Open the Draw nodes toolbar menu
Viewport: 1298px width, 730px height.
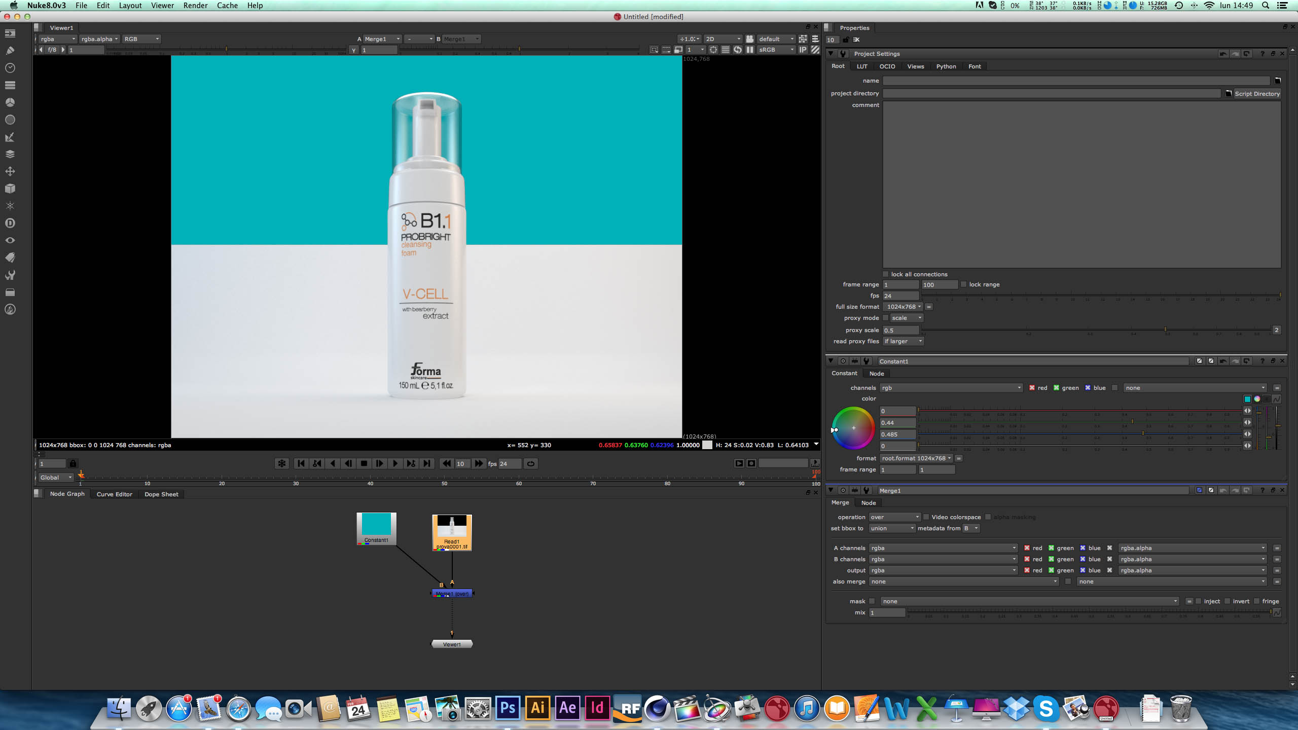(10, 51)
